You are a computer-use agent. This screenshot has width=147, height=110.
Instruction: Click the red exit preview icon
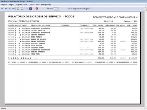[36, 9]
